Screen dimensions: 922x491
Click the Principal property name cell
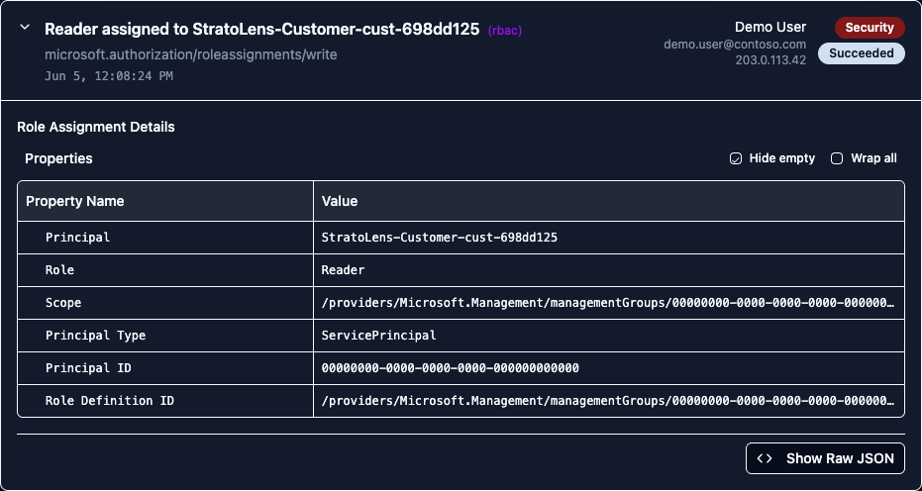point(165,238)
